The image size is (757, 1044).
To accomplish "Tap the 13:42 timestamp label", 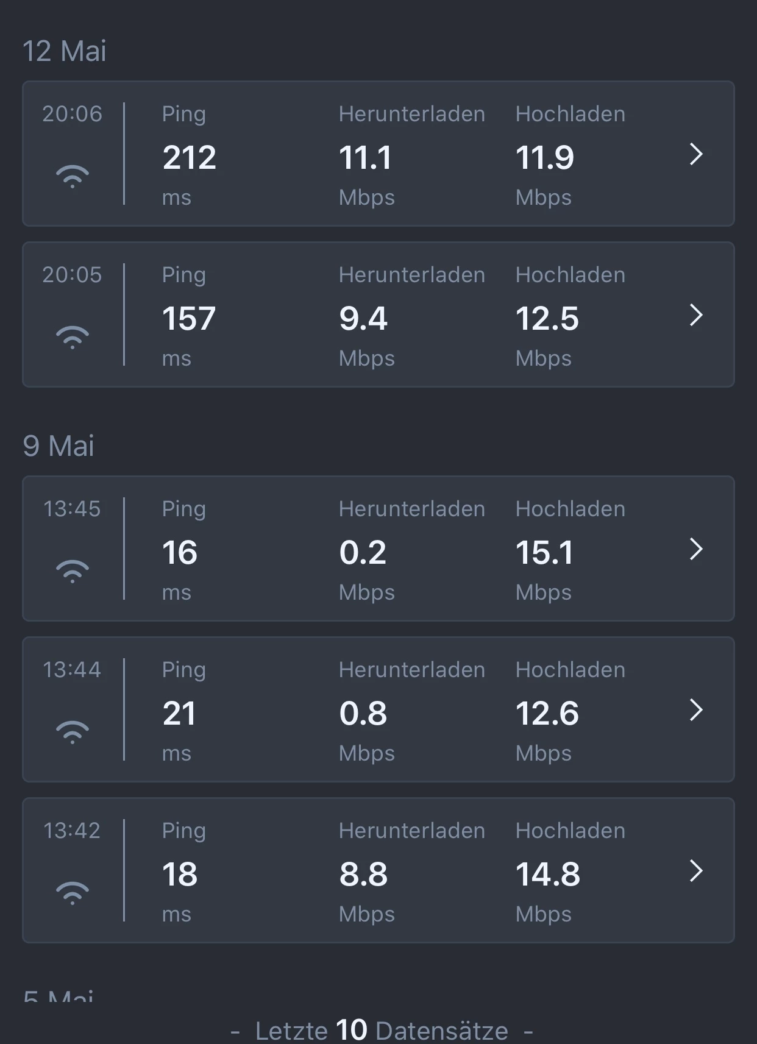I will [x=72, y=831].
